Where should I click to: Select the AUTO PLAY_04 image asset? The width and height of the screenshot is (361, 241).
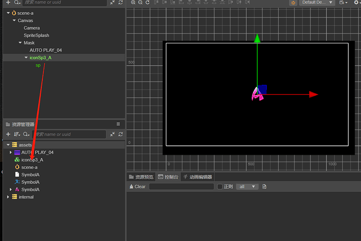[x=37, y=153]
